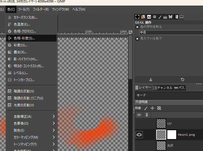Click the layer name Heon1.png

186,135
